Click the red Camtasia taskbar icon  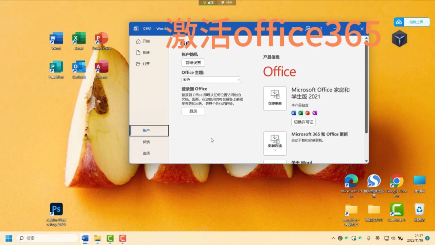tap(123, 238)
